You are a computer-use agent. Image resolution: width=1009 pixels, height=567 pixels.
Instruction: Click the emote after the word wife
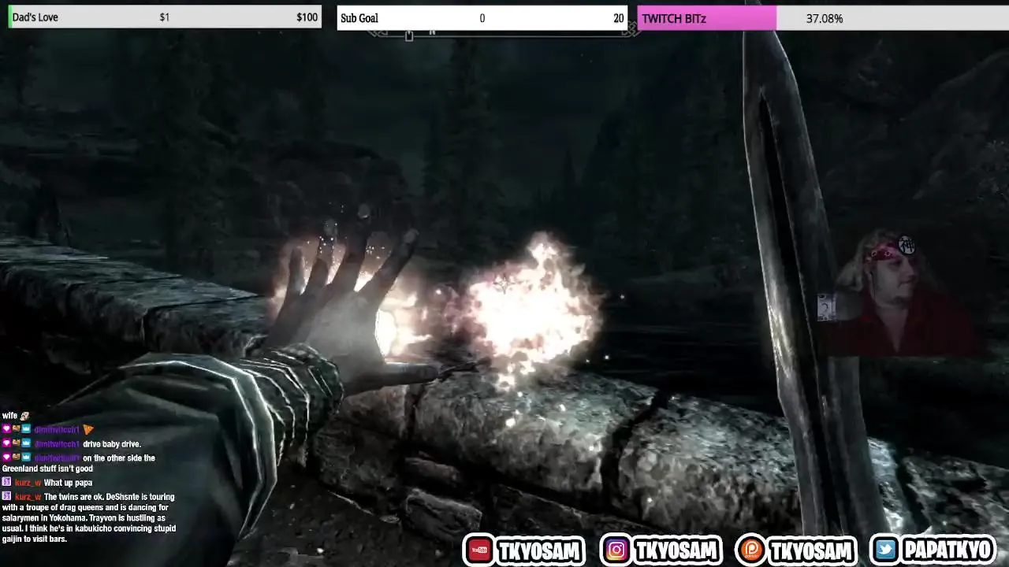pos(24,416)
